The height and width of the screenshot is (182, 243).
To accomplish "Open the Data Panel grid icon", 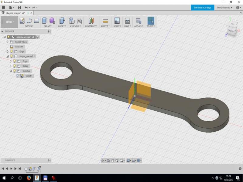I will tap(3, 7).
